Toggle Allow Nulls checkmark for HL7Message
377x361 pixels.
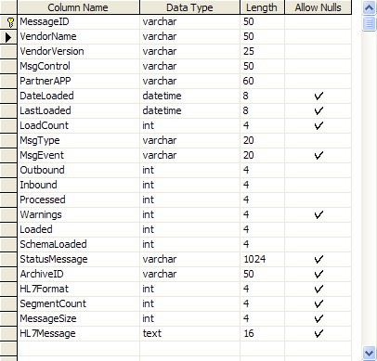click(x=318, y=333)
